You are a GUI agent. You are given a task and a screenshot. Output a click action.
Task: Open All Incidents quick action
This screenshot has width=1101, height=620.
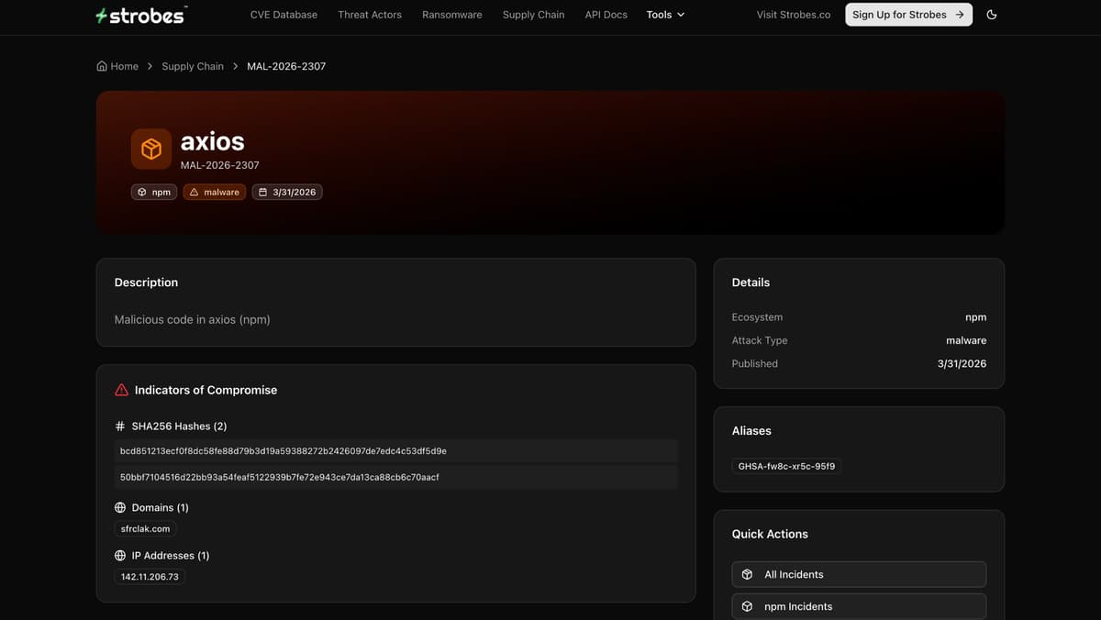tap(859, 574)
